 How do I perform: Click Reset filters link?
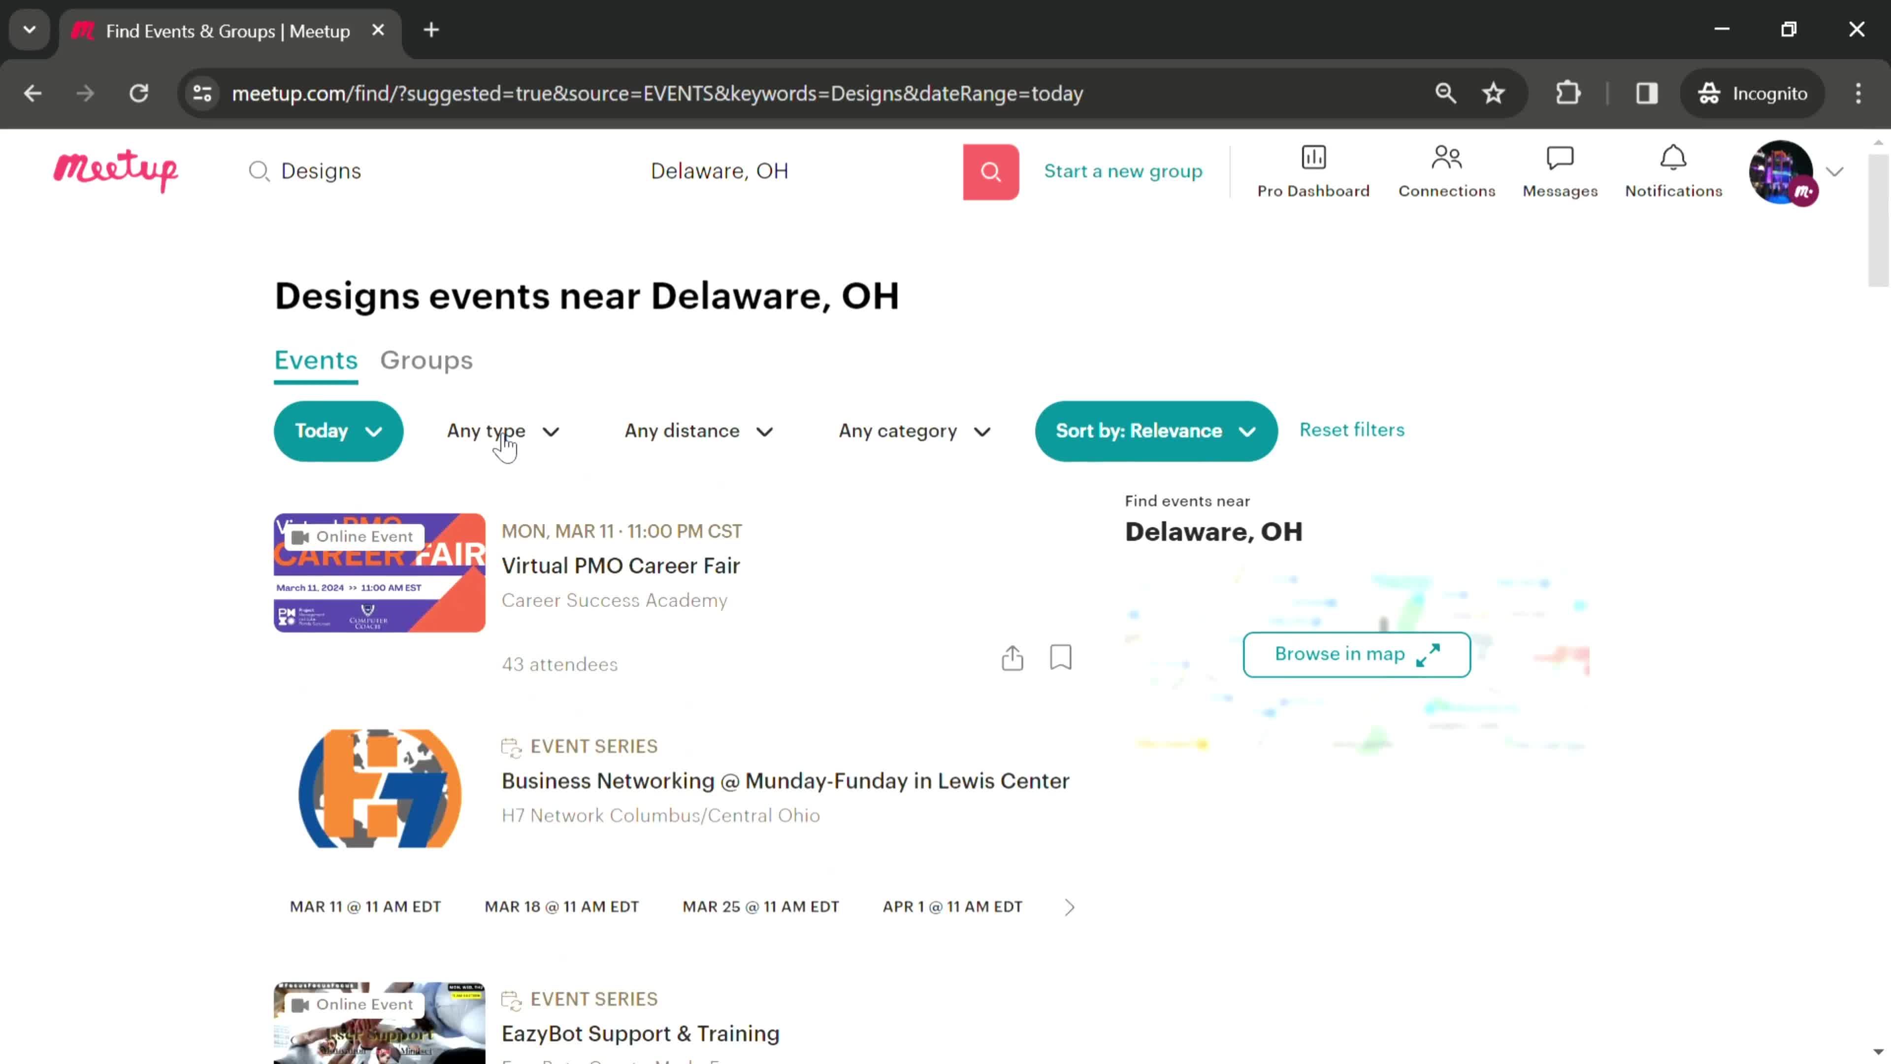[1352, 430]
